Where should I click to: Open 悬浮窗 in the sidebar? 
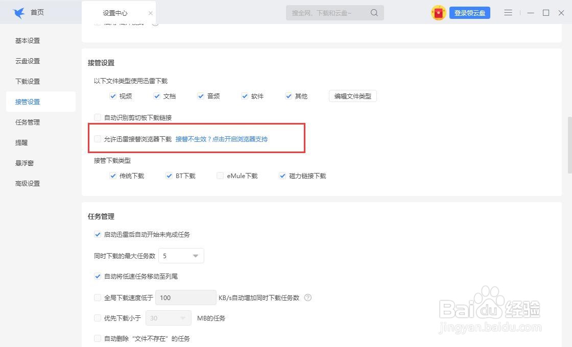click(x=25, y=163)
